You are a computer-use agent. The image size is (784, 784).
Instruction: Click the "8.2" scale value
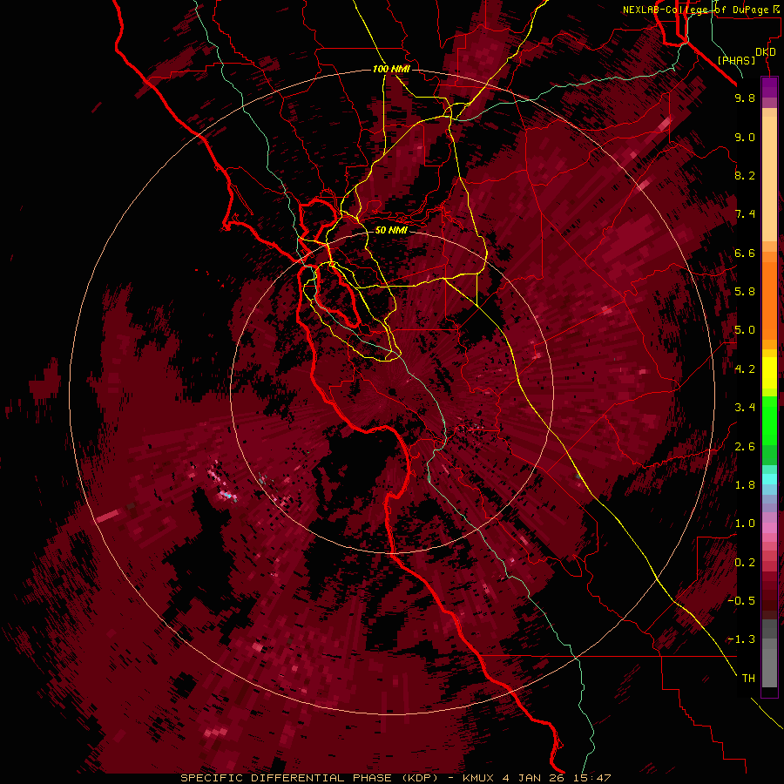[x=745, y=175]
